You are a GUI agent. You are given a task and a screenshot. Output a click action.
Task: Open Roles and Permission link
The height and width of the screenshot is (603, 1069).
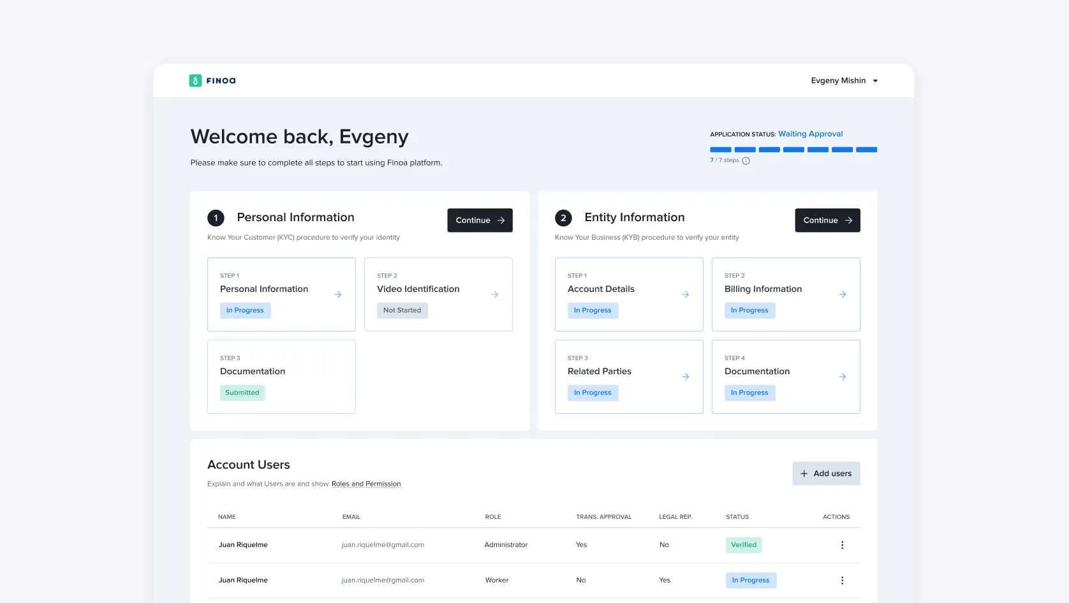click(x=366, y=484)
